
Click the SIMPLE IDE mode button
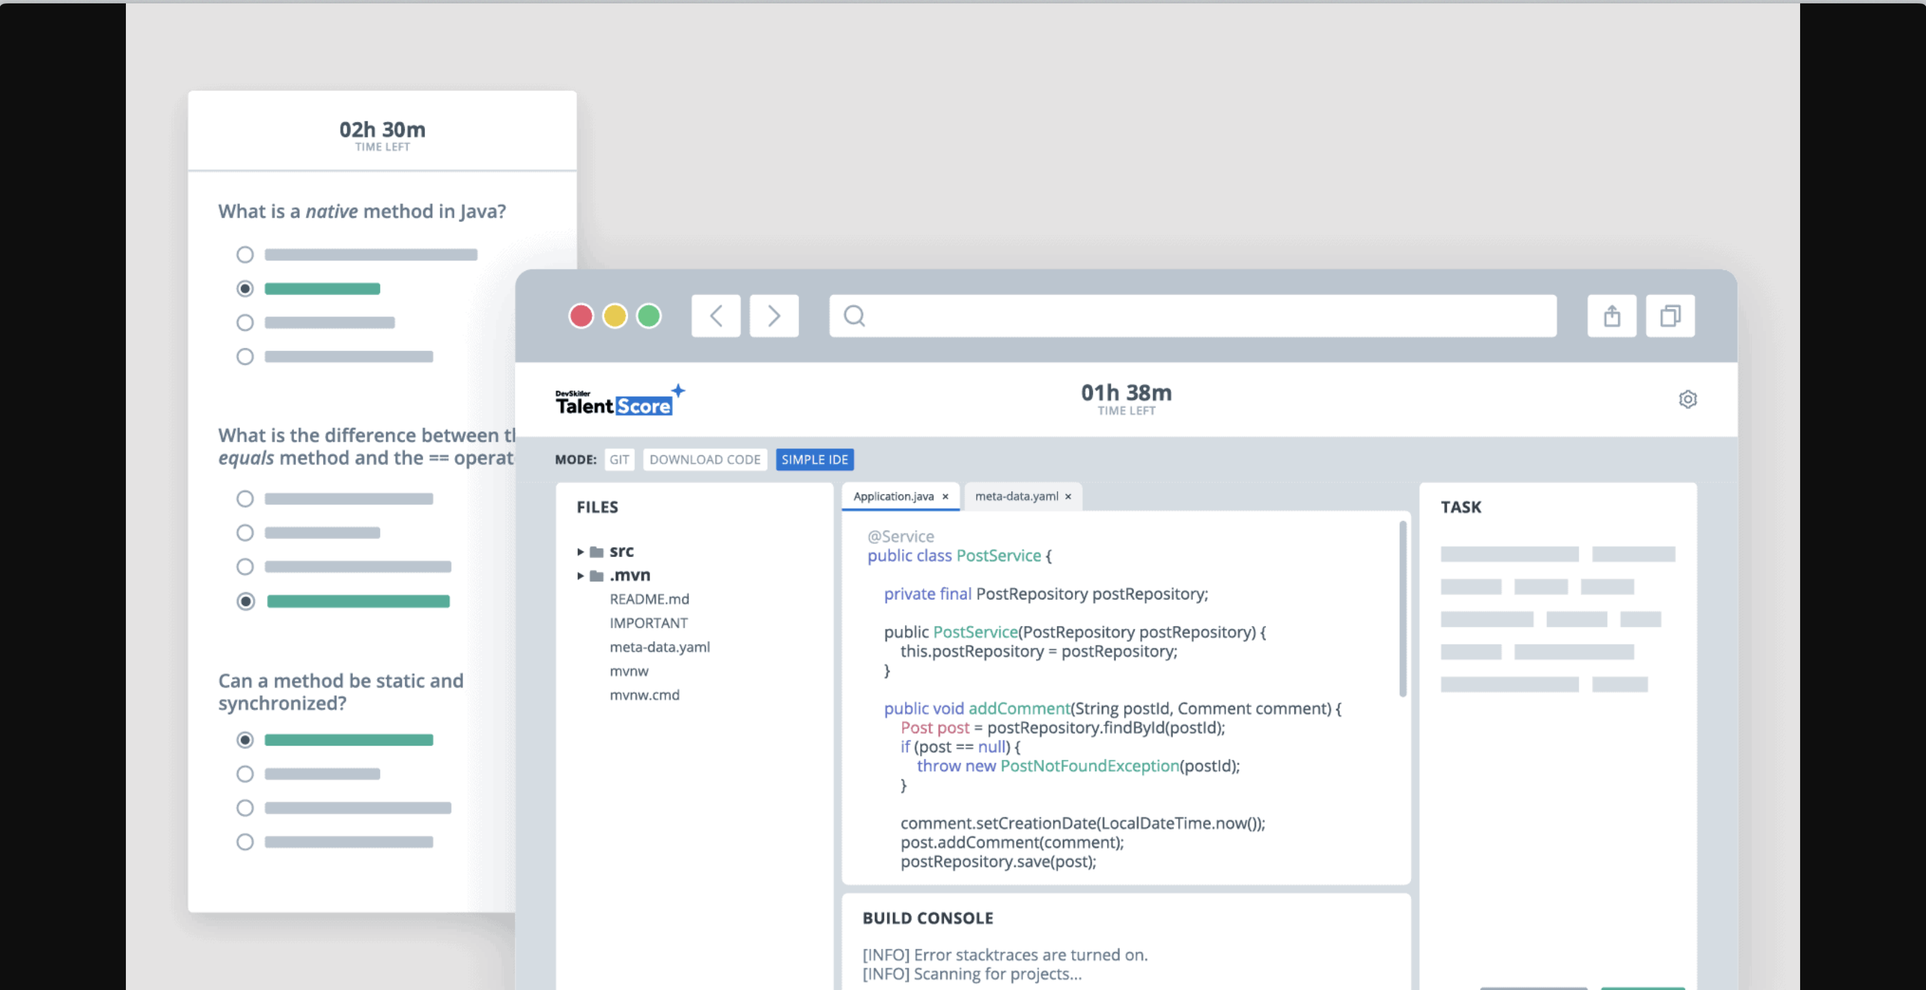(x=814, y=458)
